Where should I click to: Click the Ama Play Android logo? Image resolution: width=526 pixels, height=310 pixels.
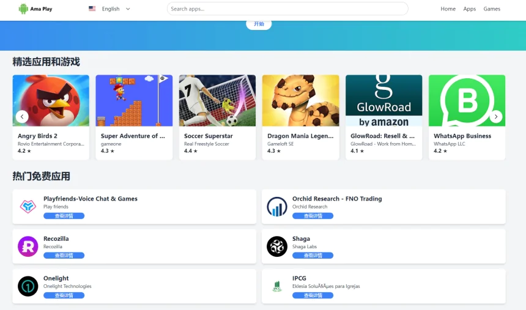click(23, 9)
